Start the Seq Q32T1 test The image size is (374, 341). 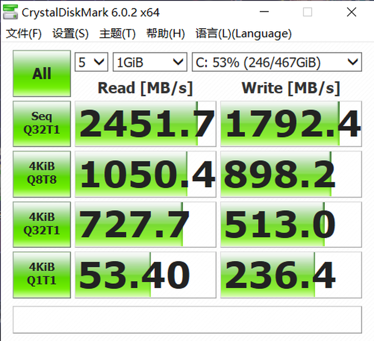41,124
